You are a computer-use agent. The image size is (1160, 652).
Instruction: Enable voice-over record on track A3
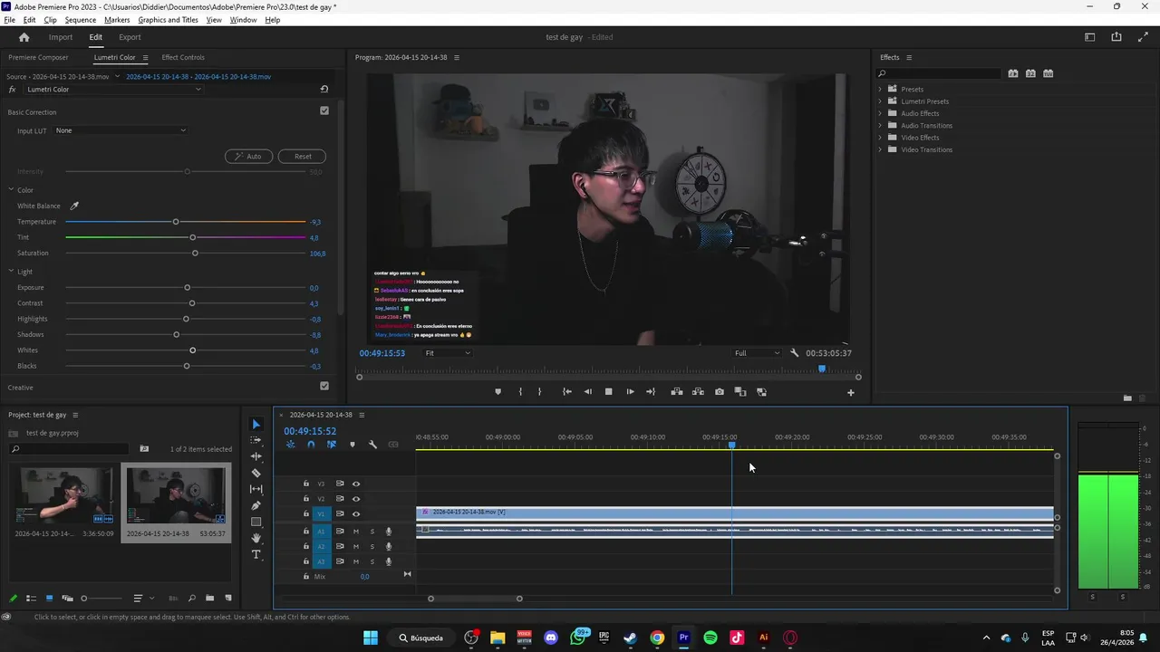click(389, 561)
